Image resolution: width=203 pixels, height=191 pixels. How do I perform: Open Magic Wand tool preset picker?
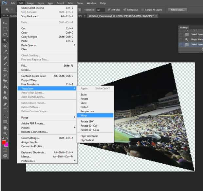point(12,10)
